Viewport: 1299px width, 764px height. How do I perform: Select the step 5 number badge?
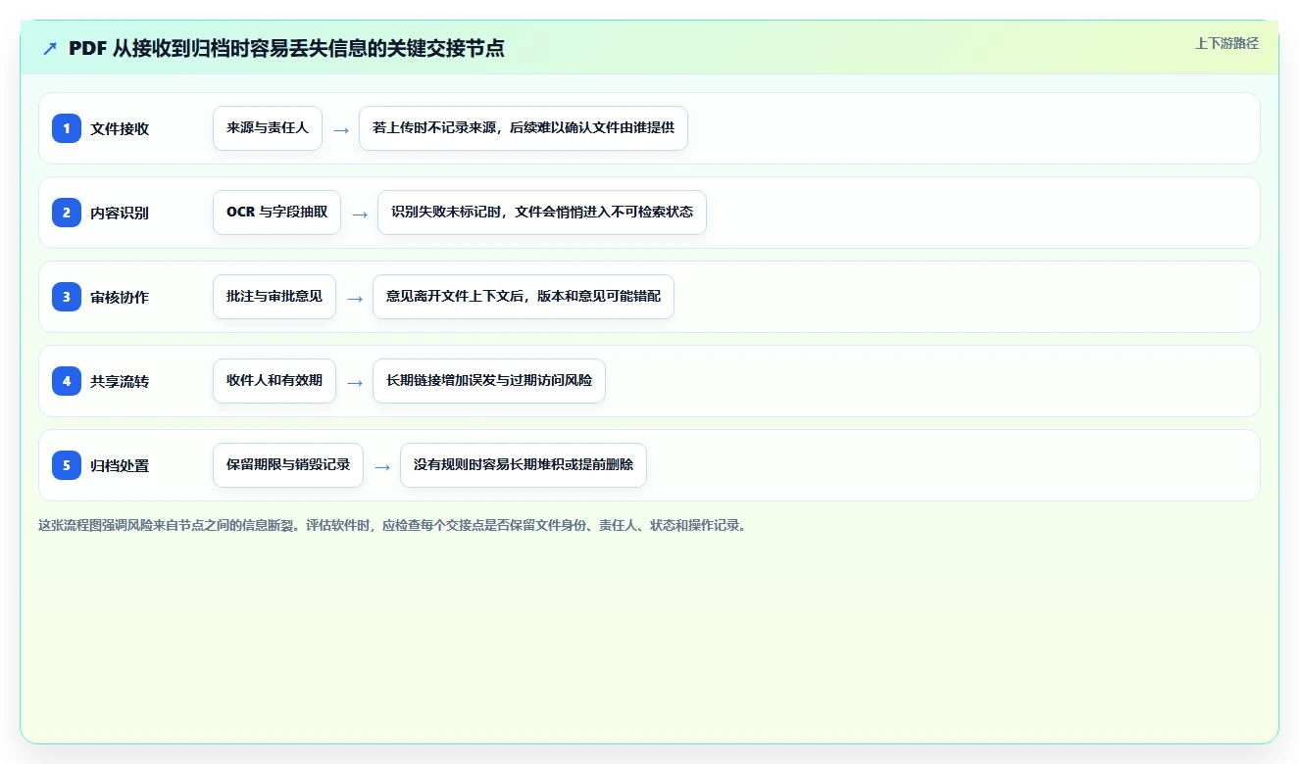tap(67, 465)
